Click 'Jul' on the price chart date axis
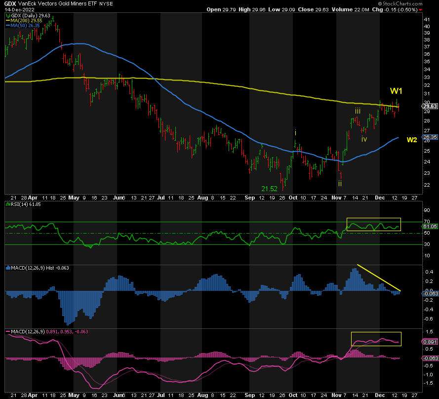This screenshot has height=399, width=439. [x=160, y=198]
